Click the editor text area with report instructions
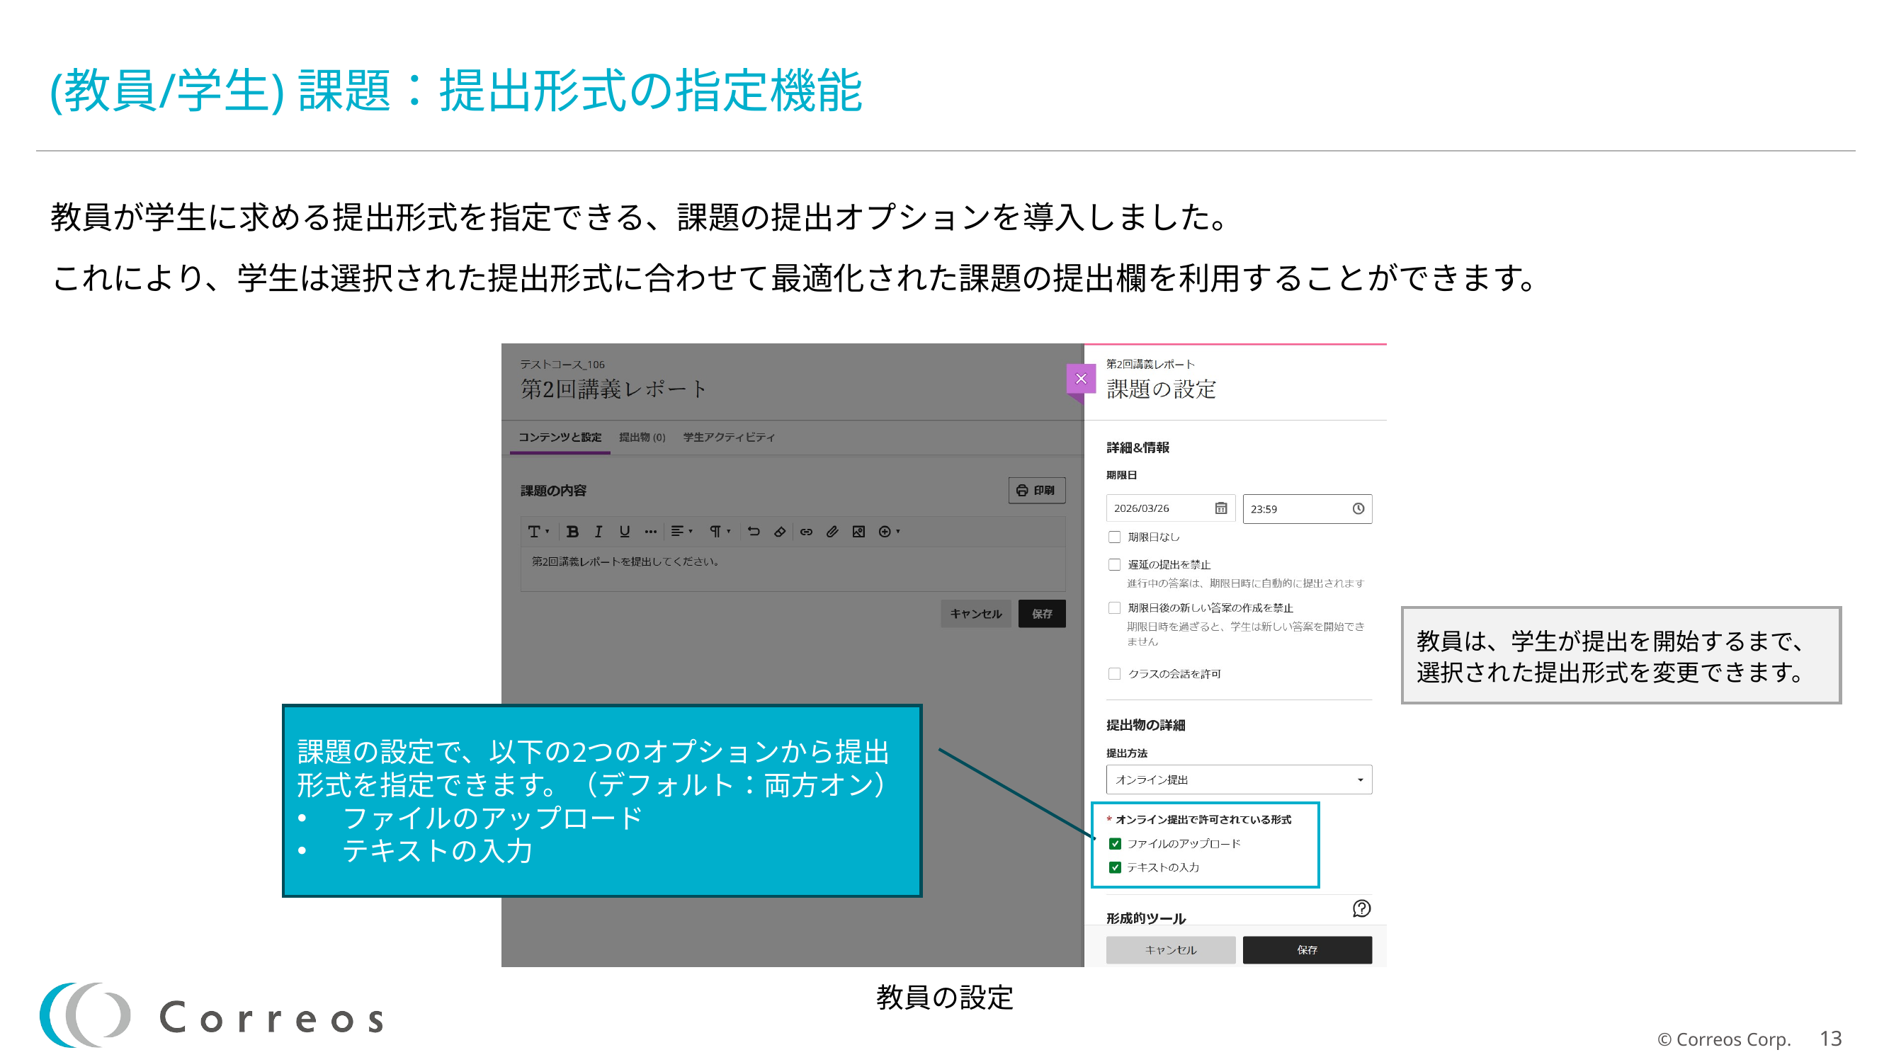 point(793,569)
